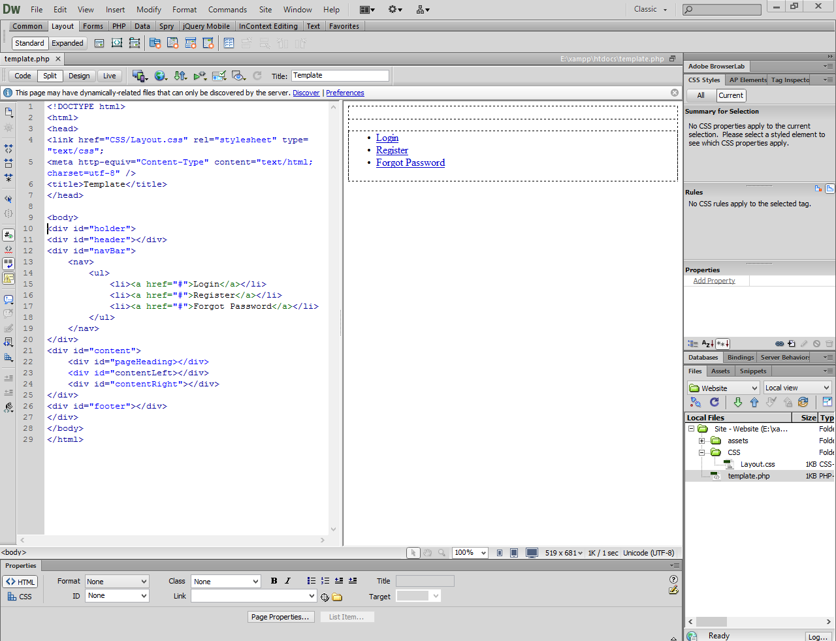Click Connect to Remote Server icon
The height and width of the screenshot is (641, 836).
pyautogui.click(x=696, y=402)
